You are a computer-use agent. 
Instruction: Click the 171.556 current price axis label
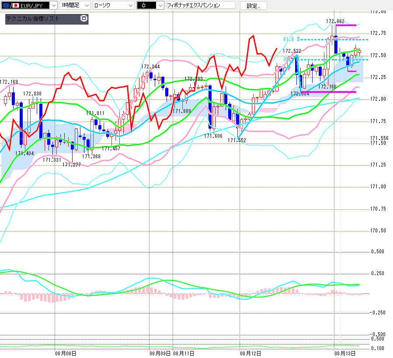(379, 138)
